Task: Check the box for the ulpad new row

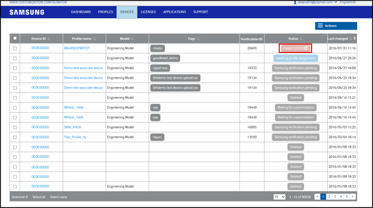Action: tap(15, 68)
